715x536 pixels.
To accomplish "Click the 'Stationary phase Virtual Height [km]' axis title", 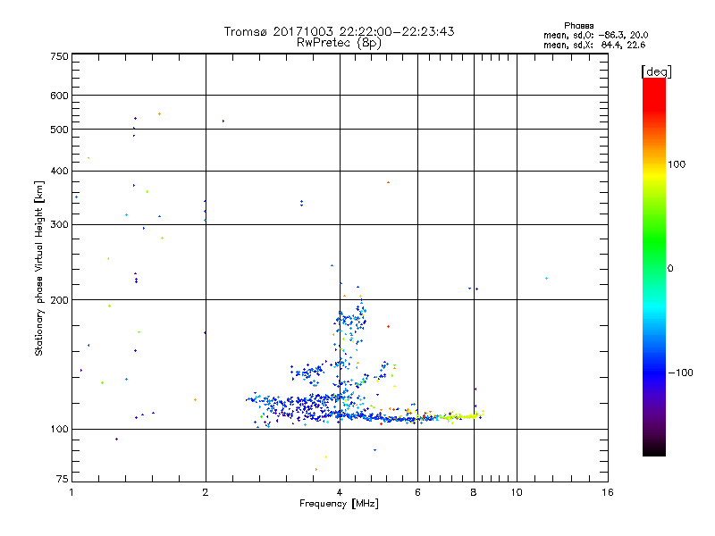I will click(x=39, y=268).
